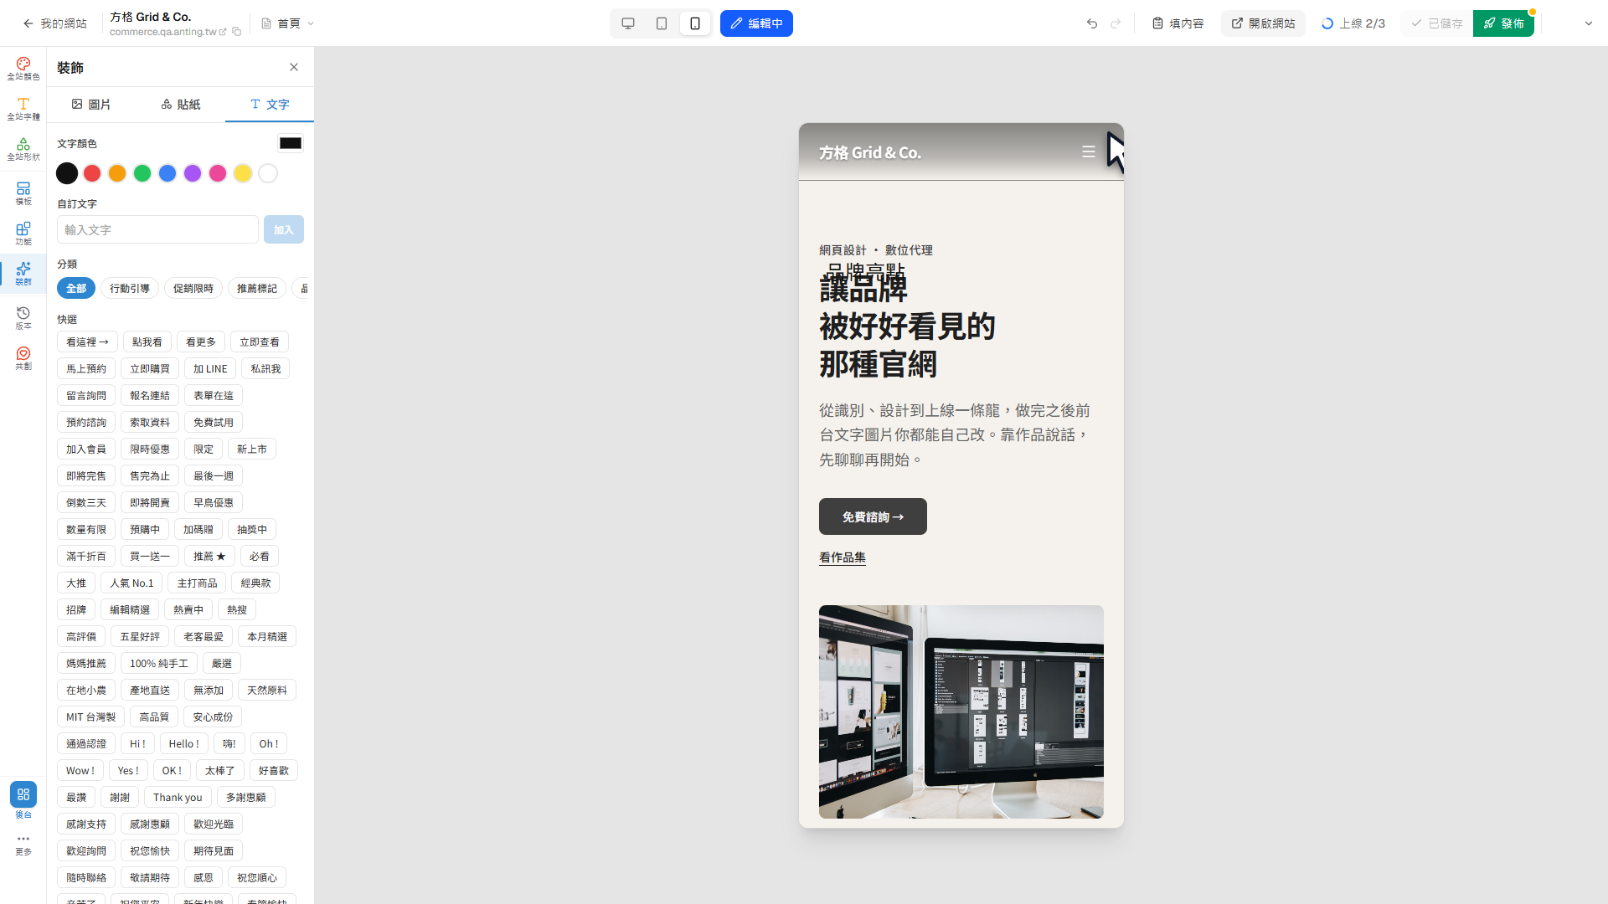Switch to the 文字 tab

click(x=270, y=105)
